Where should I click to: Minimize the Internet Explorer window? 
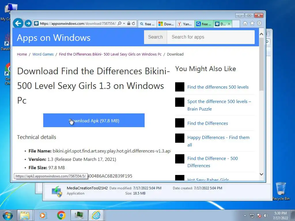(240, 16)
